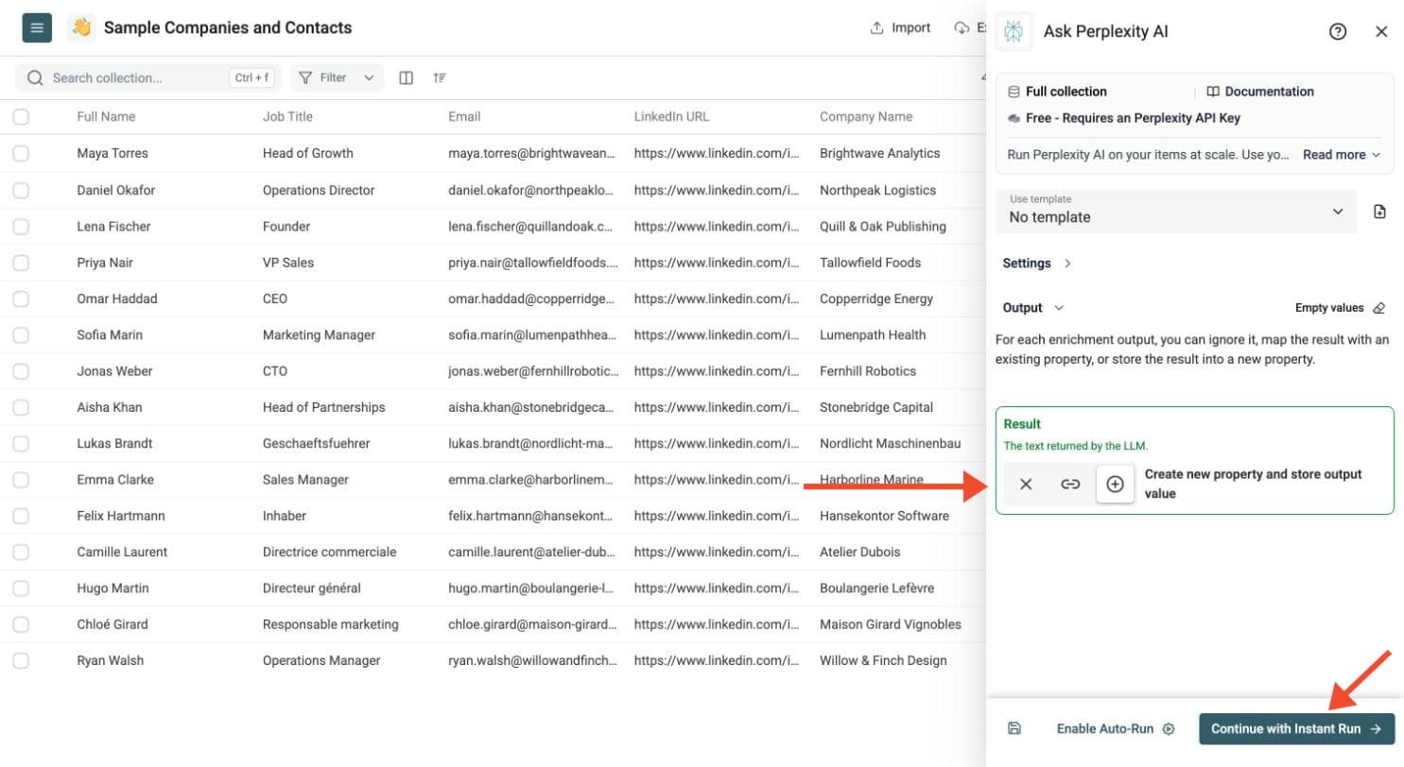Click the new template file icon
Viewport: 1404px width, 767px height.
[1379, 212]
